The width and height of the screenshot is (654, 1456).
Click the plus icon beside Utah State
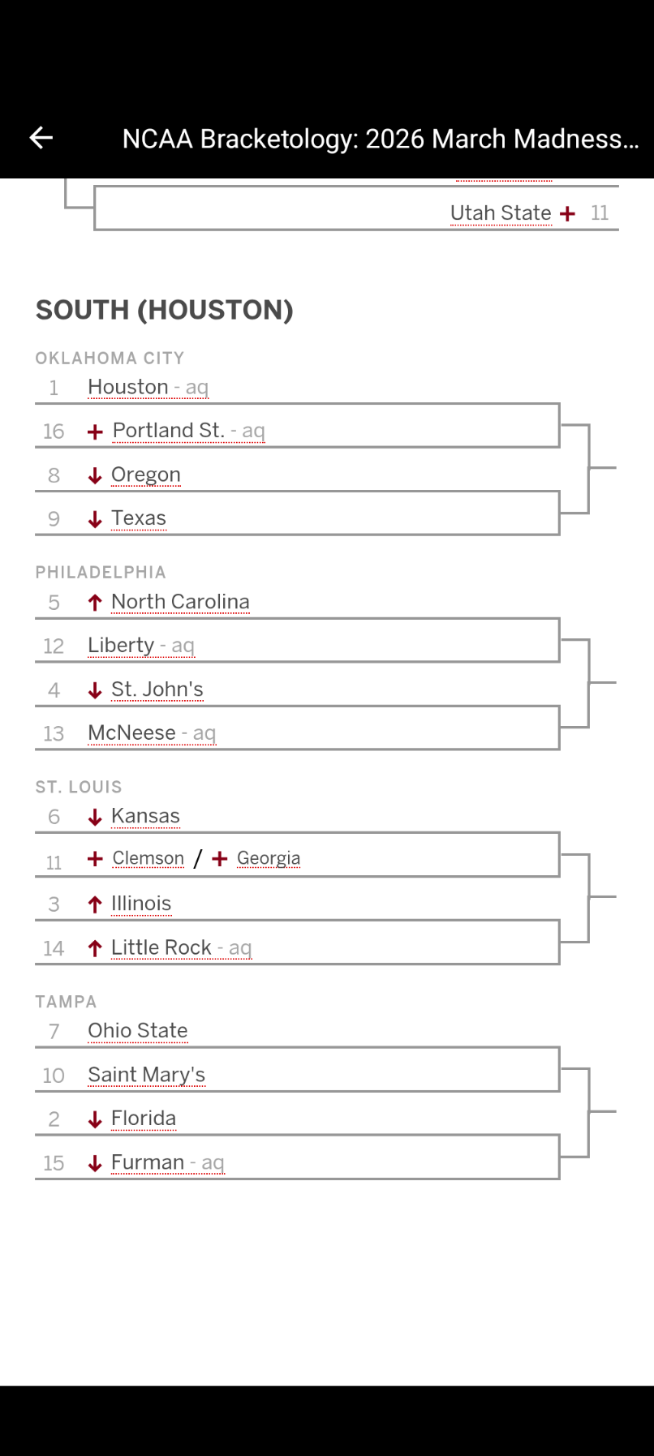pyautogui.click(x=567, y=213)
